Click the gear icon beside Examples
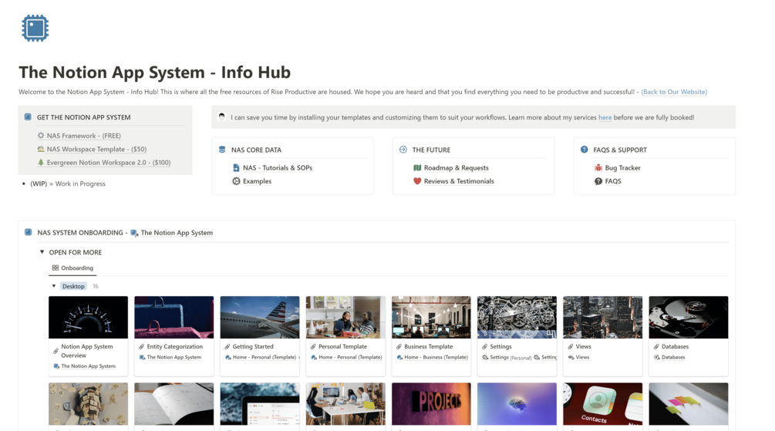The width and height of the screenshot is (775, 431). (x=236, y=181)
